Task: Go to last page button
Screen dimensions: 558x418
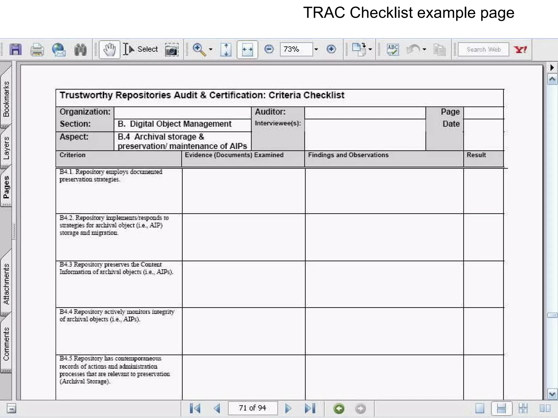Action: pos(310,408)
